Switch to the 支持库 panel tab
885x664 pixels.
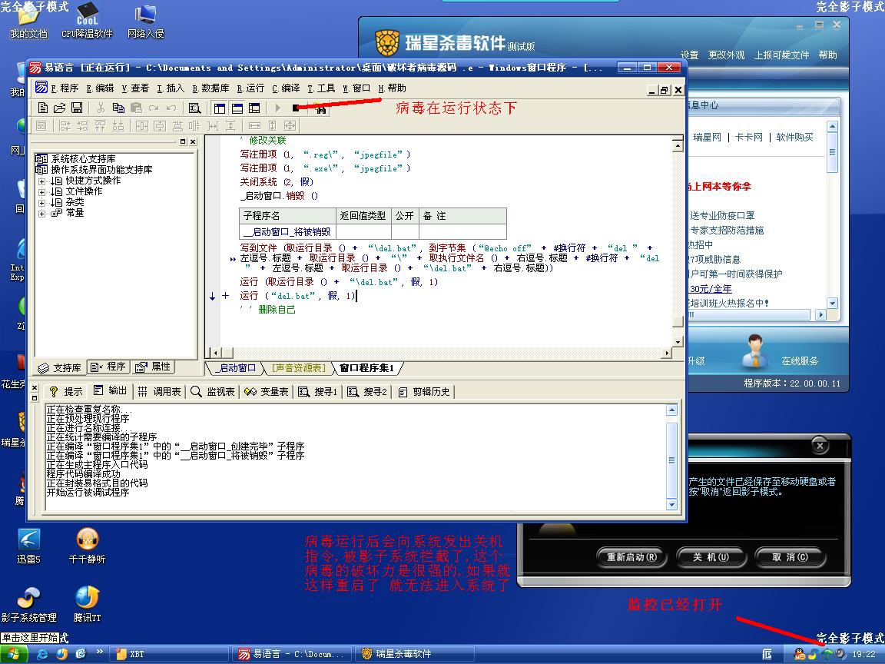coord(60,367)
